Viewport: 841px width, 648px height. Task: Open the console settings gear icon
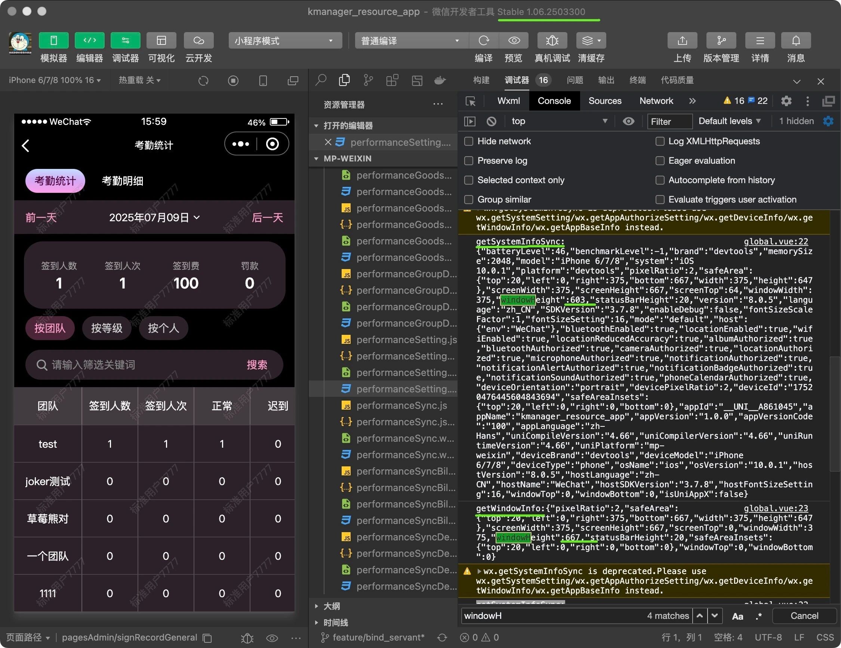click(x=828, y=121)
